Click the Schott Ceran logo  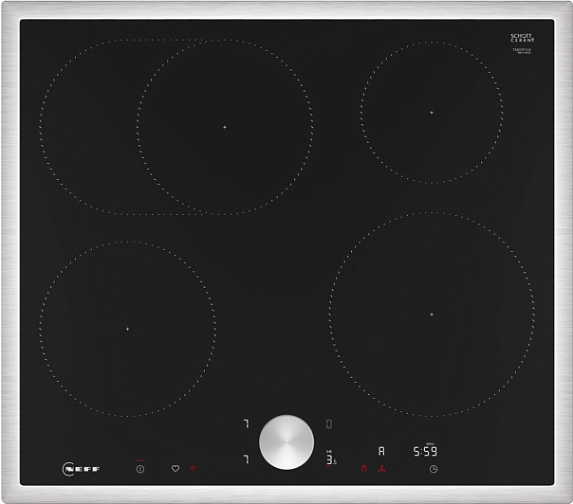coord(522,38)
